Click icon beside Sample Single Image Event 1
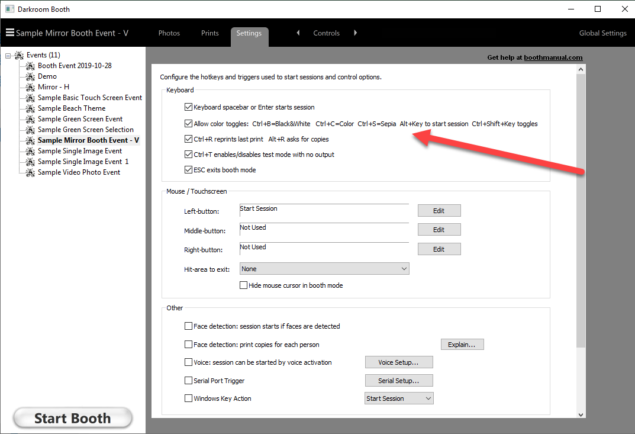Viewport: 635px width, 434px height. (30, 162)
